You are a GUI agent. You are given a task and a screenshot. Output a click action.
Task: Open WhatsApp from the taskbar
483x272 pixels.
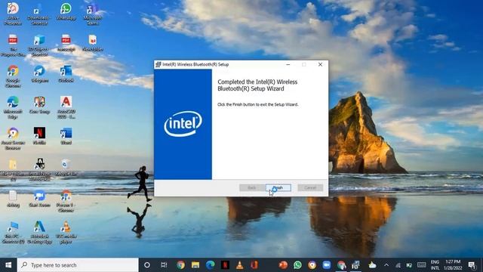297,265
